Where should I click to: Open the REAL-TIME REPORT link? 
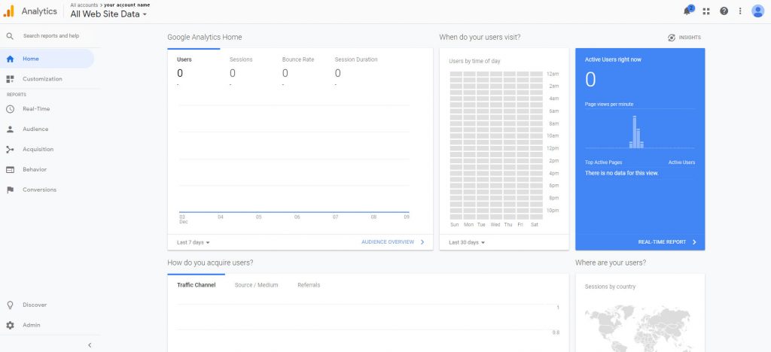[662, 242]
